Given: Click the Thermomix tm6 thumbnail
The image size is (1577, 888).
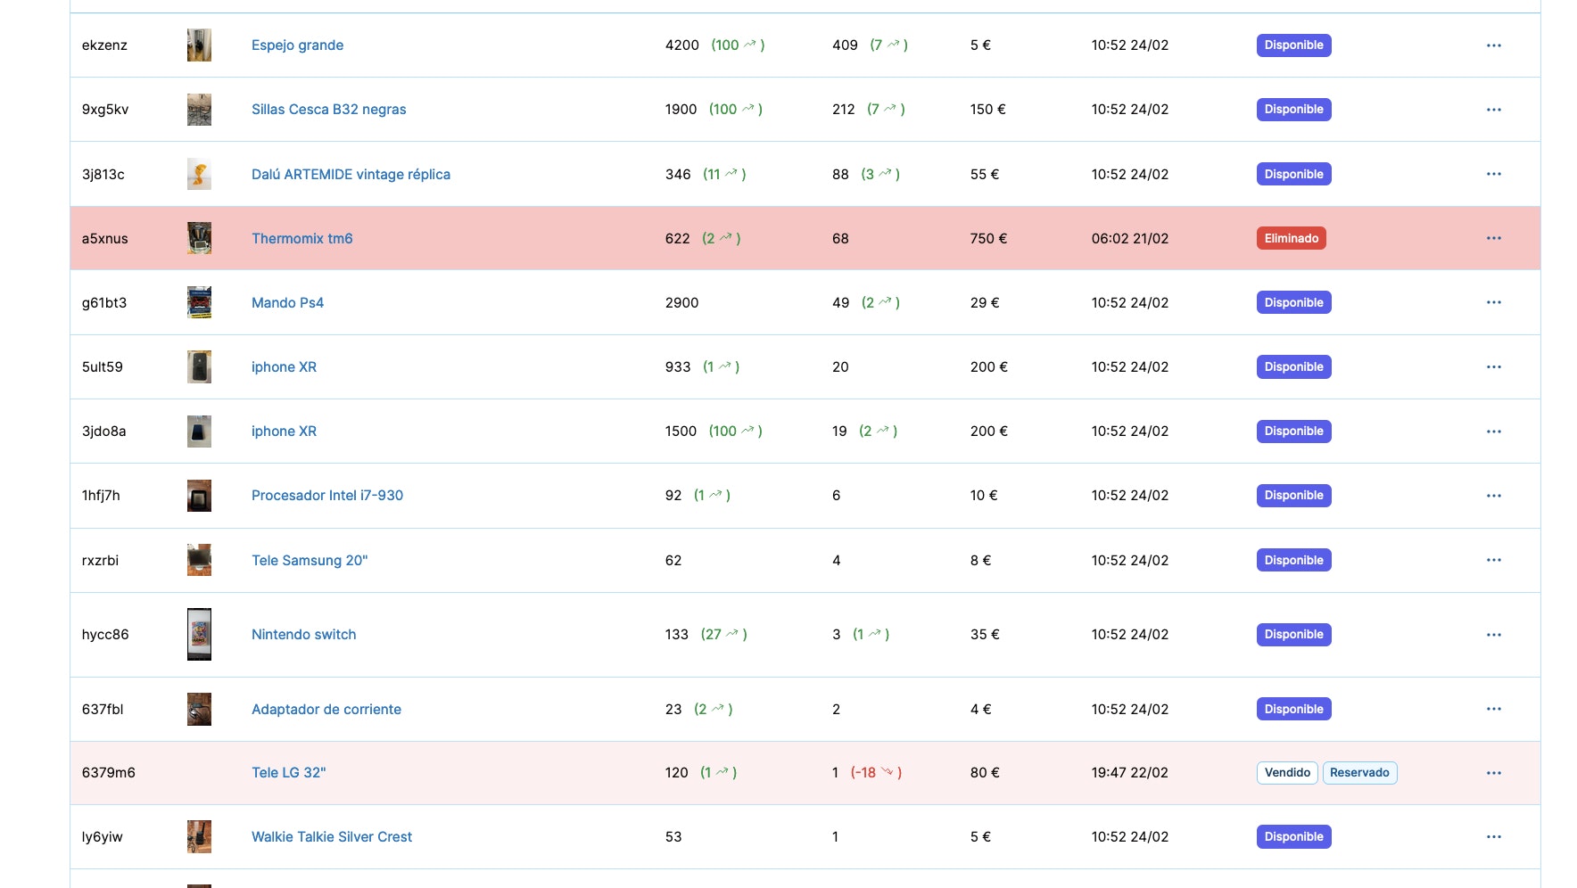Looking at the screenshot, I should [199, 238].
